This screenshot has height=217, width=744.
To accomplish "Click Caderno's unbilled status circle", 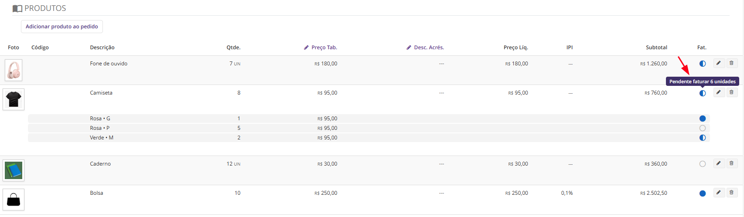I will tap(703, 164).
